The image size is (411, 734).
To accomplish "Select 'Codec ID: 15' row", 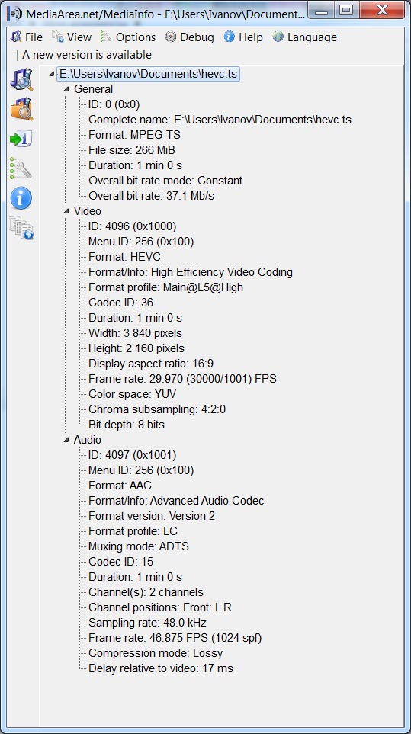I will [x=120, y=561].
